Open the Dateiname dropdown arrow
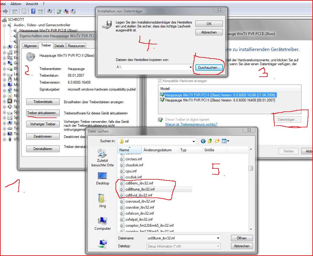The height and width of the screenshot is (256, 313). (218, 238)
